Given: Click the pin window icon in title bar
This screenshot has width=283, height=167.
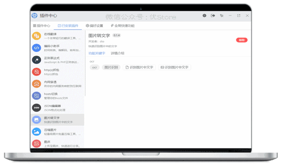Looking at the screenshot, I should pyautogui.click(x=221, y=16).
